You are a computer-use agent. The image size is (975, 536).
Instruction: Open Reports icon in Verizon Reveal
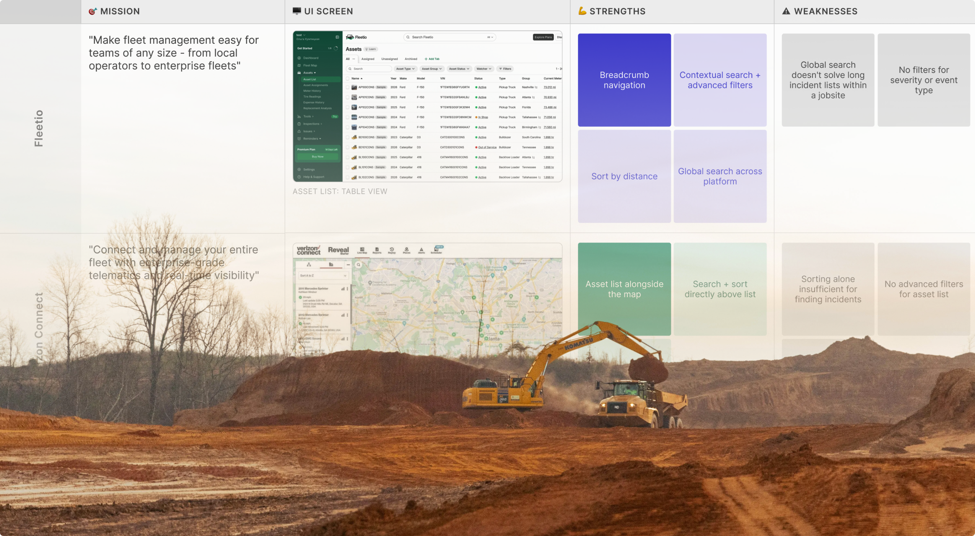pos(377,250)
